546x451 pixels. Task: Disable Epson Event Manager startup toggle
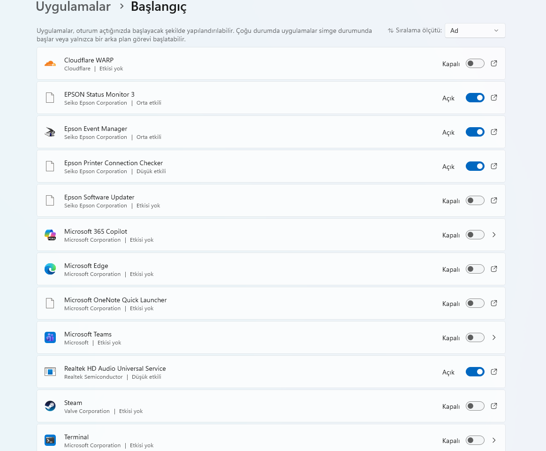pos(475,132)
